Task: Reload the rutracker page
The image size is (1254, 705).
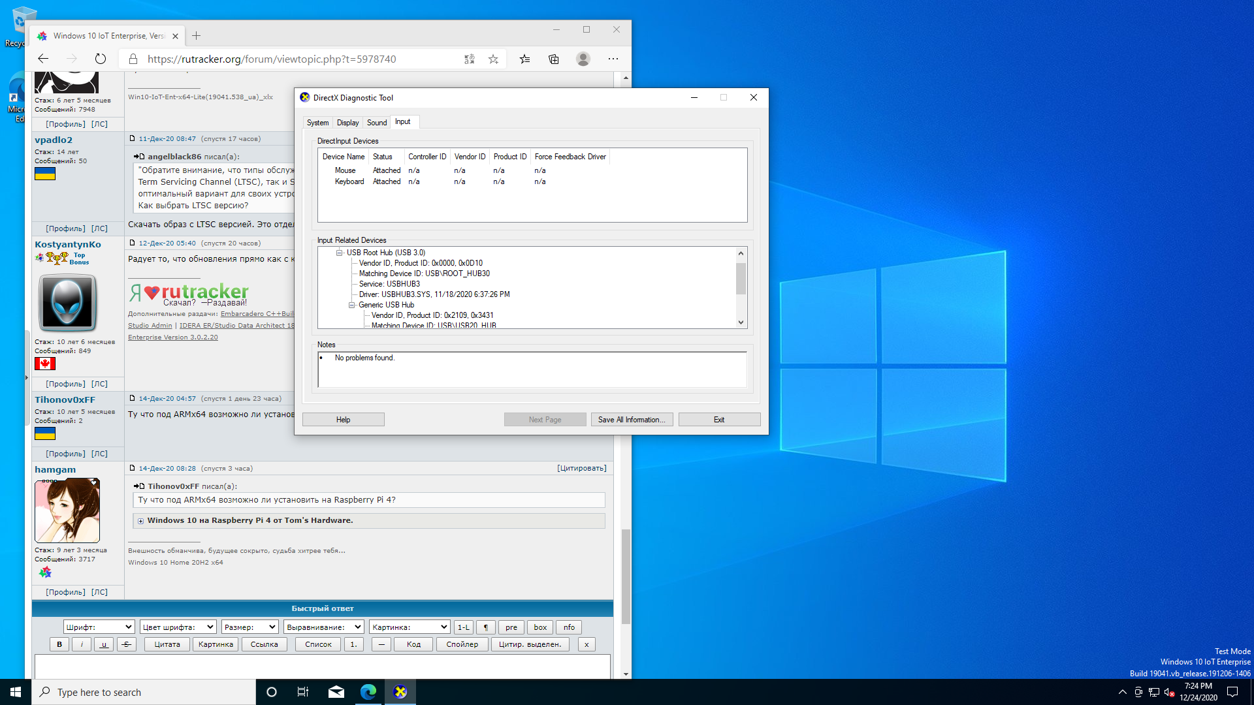Action: coord(100,59)
